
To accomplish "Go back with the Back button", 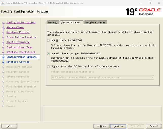I will pos(101,126).
